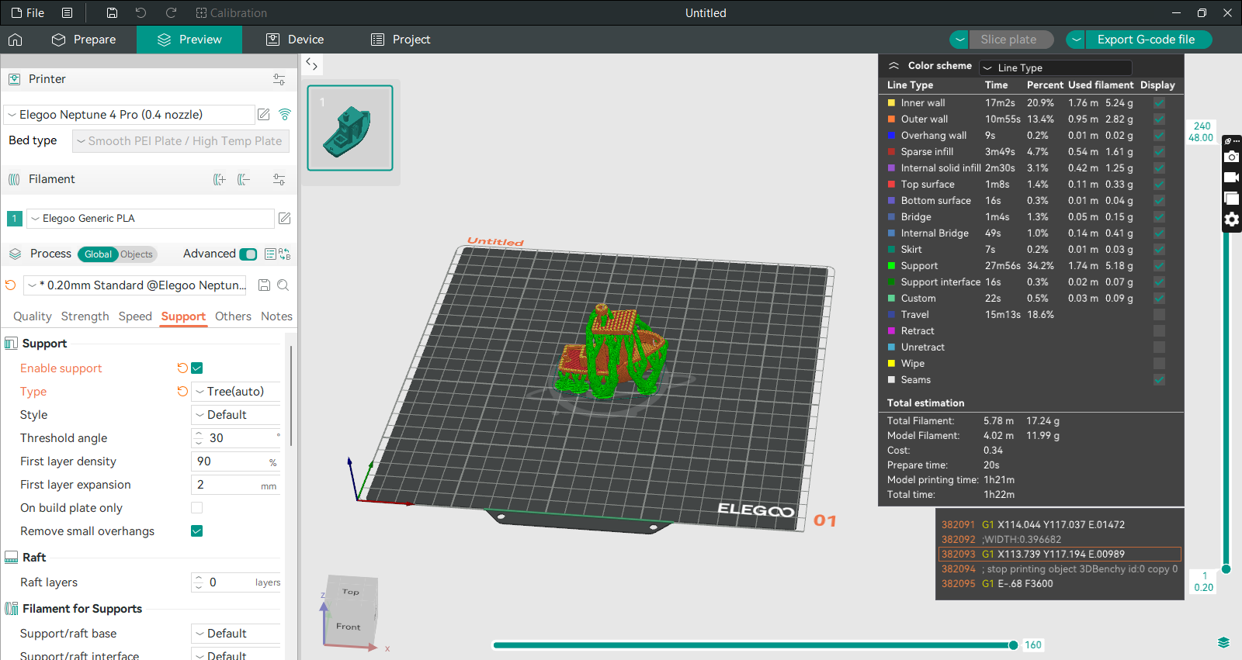Save the current process preset
The width and height of the screenshot is (1242, 660).
point(264,285)
